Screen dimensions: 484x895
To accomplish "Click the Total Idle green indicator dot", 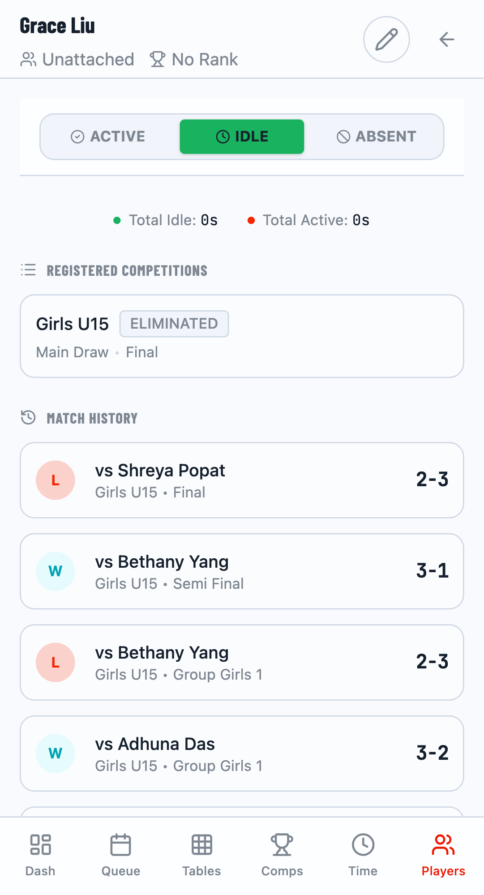I will tap(117, 220).
